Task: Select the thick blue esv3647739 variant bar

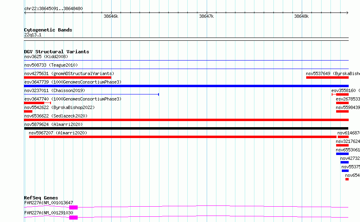Action: coord(186,86)
